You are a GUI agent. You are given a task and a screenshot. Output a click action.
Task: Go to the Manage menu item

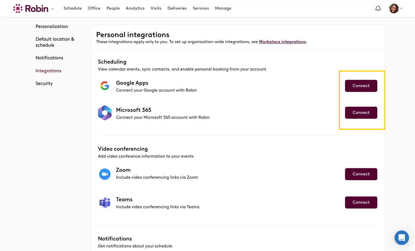point(223,8)
